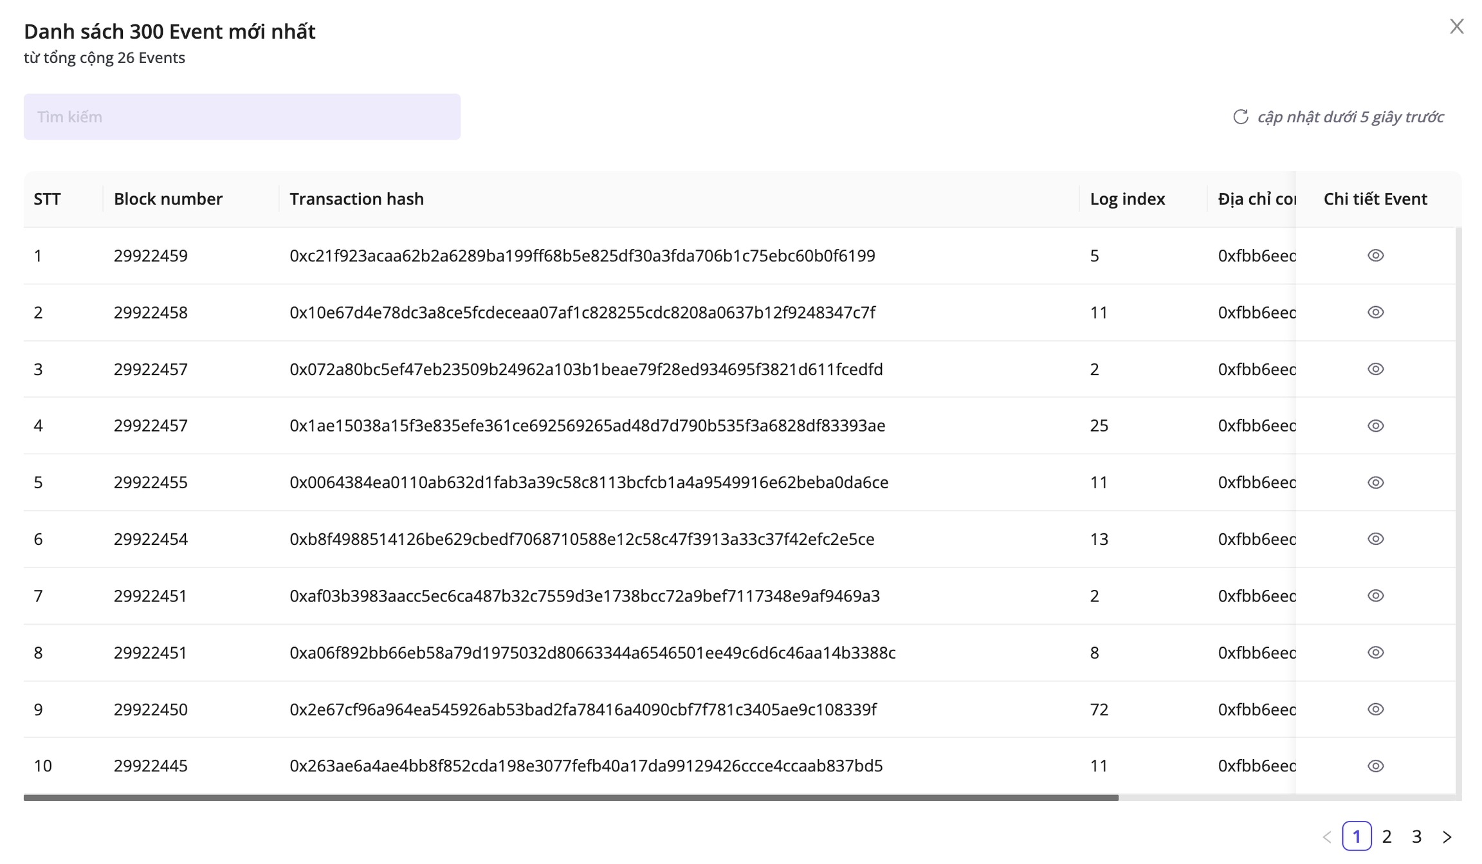
Task: View event details for row 8
Action: [1375, 652]
